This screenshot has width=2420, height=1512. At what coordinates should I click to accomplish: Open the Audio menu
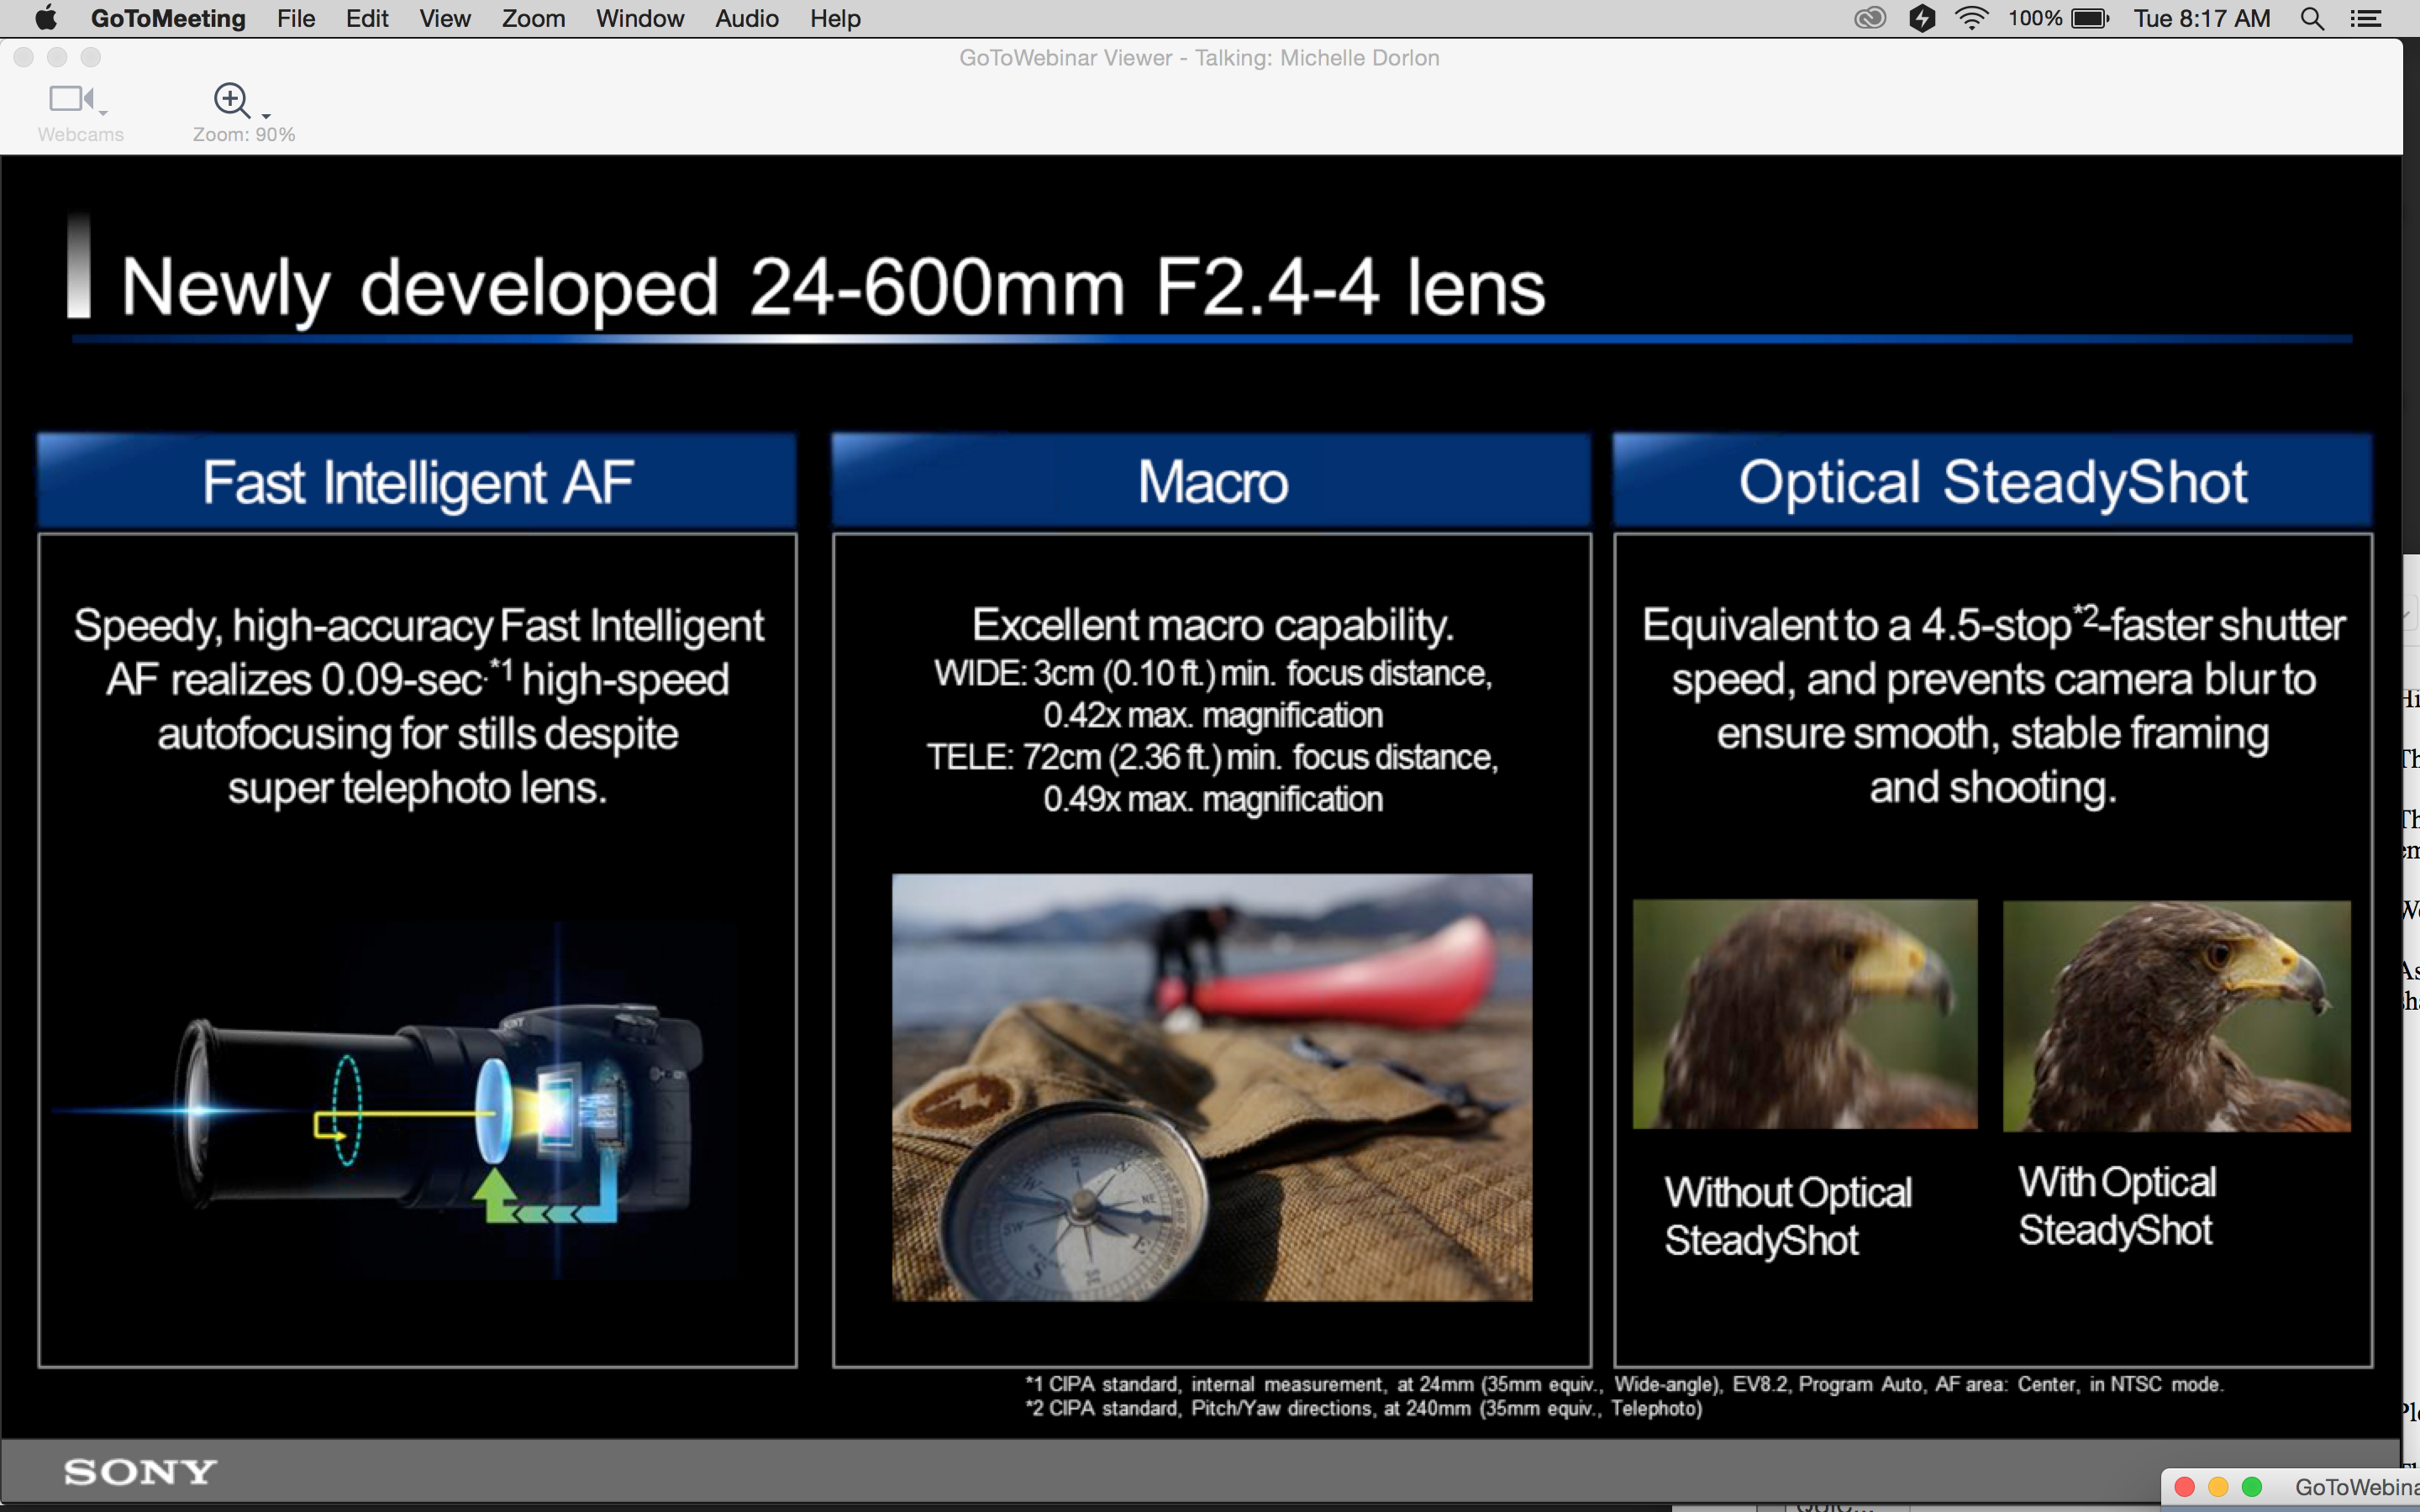pos(747,18)
